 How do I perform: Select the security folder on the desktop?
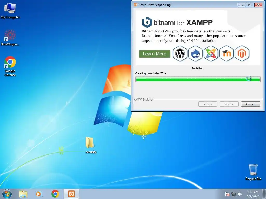[x=91, y=145]
